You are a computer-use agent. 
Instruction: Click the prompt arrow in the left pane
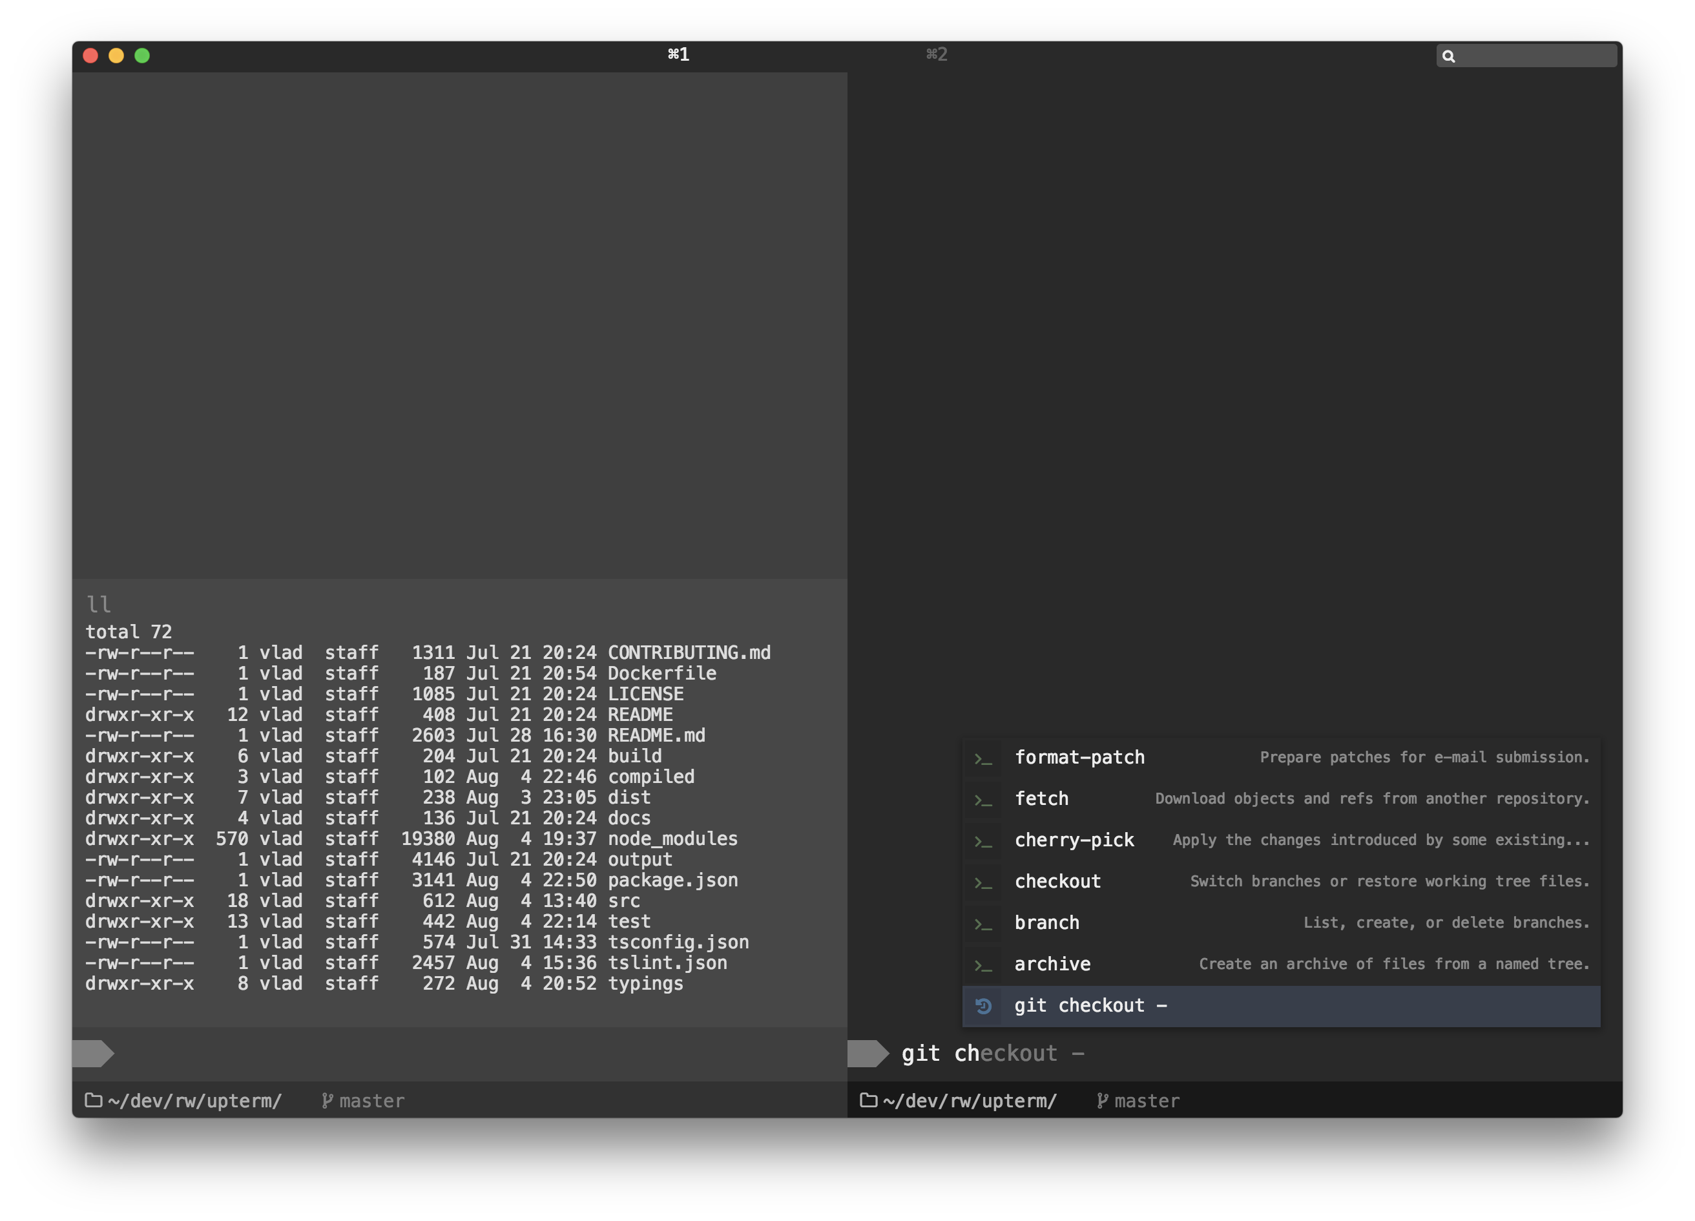(94, 1054)
